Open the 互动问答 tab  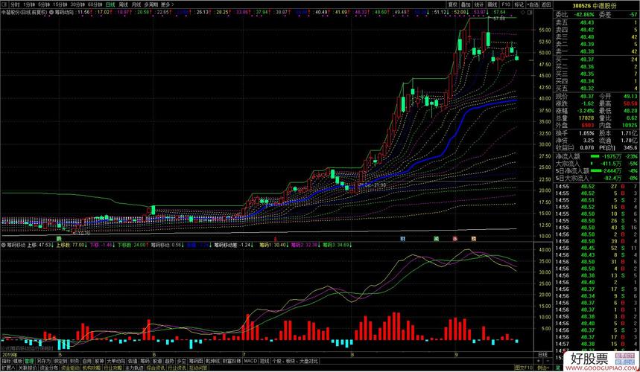coord(197,368)
